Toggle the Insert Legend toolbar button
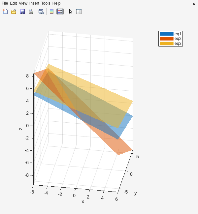 coord(60,12)
